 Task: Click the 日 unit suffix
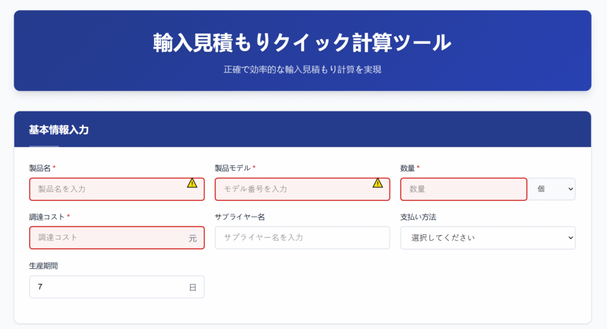click(x=193, y=288)
